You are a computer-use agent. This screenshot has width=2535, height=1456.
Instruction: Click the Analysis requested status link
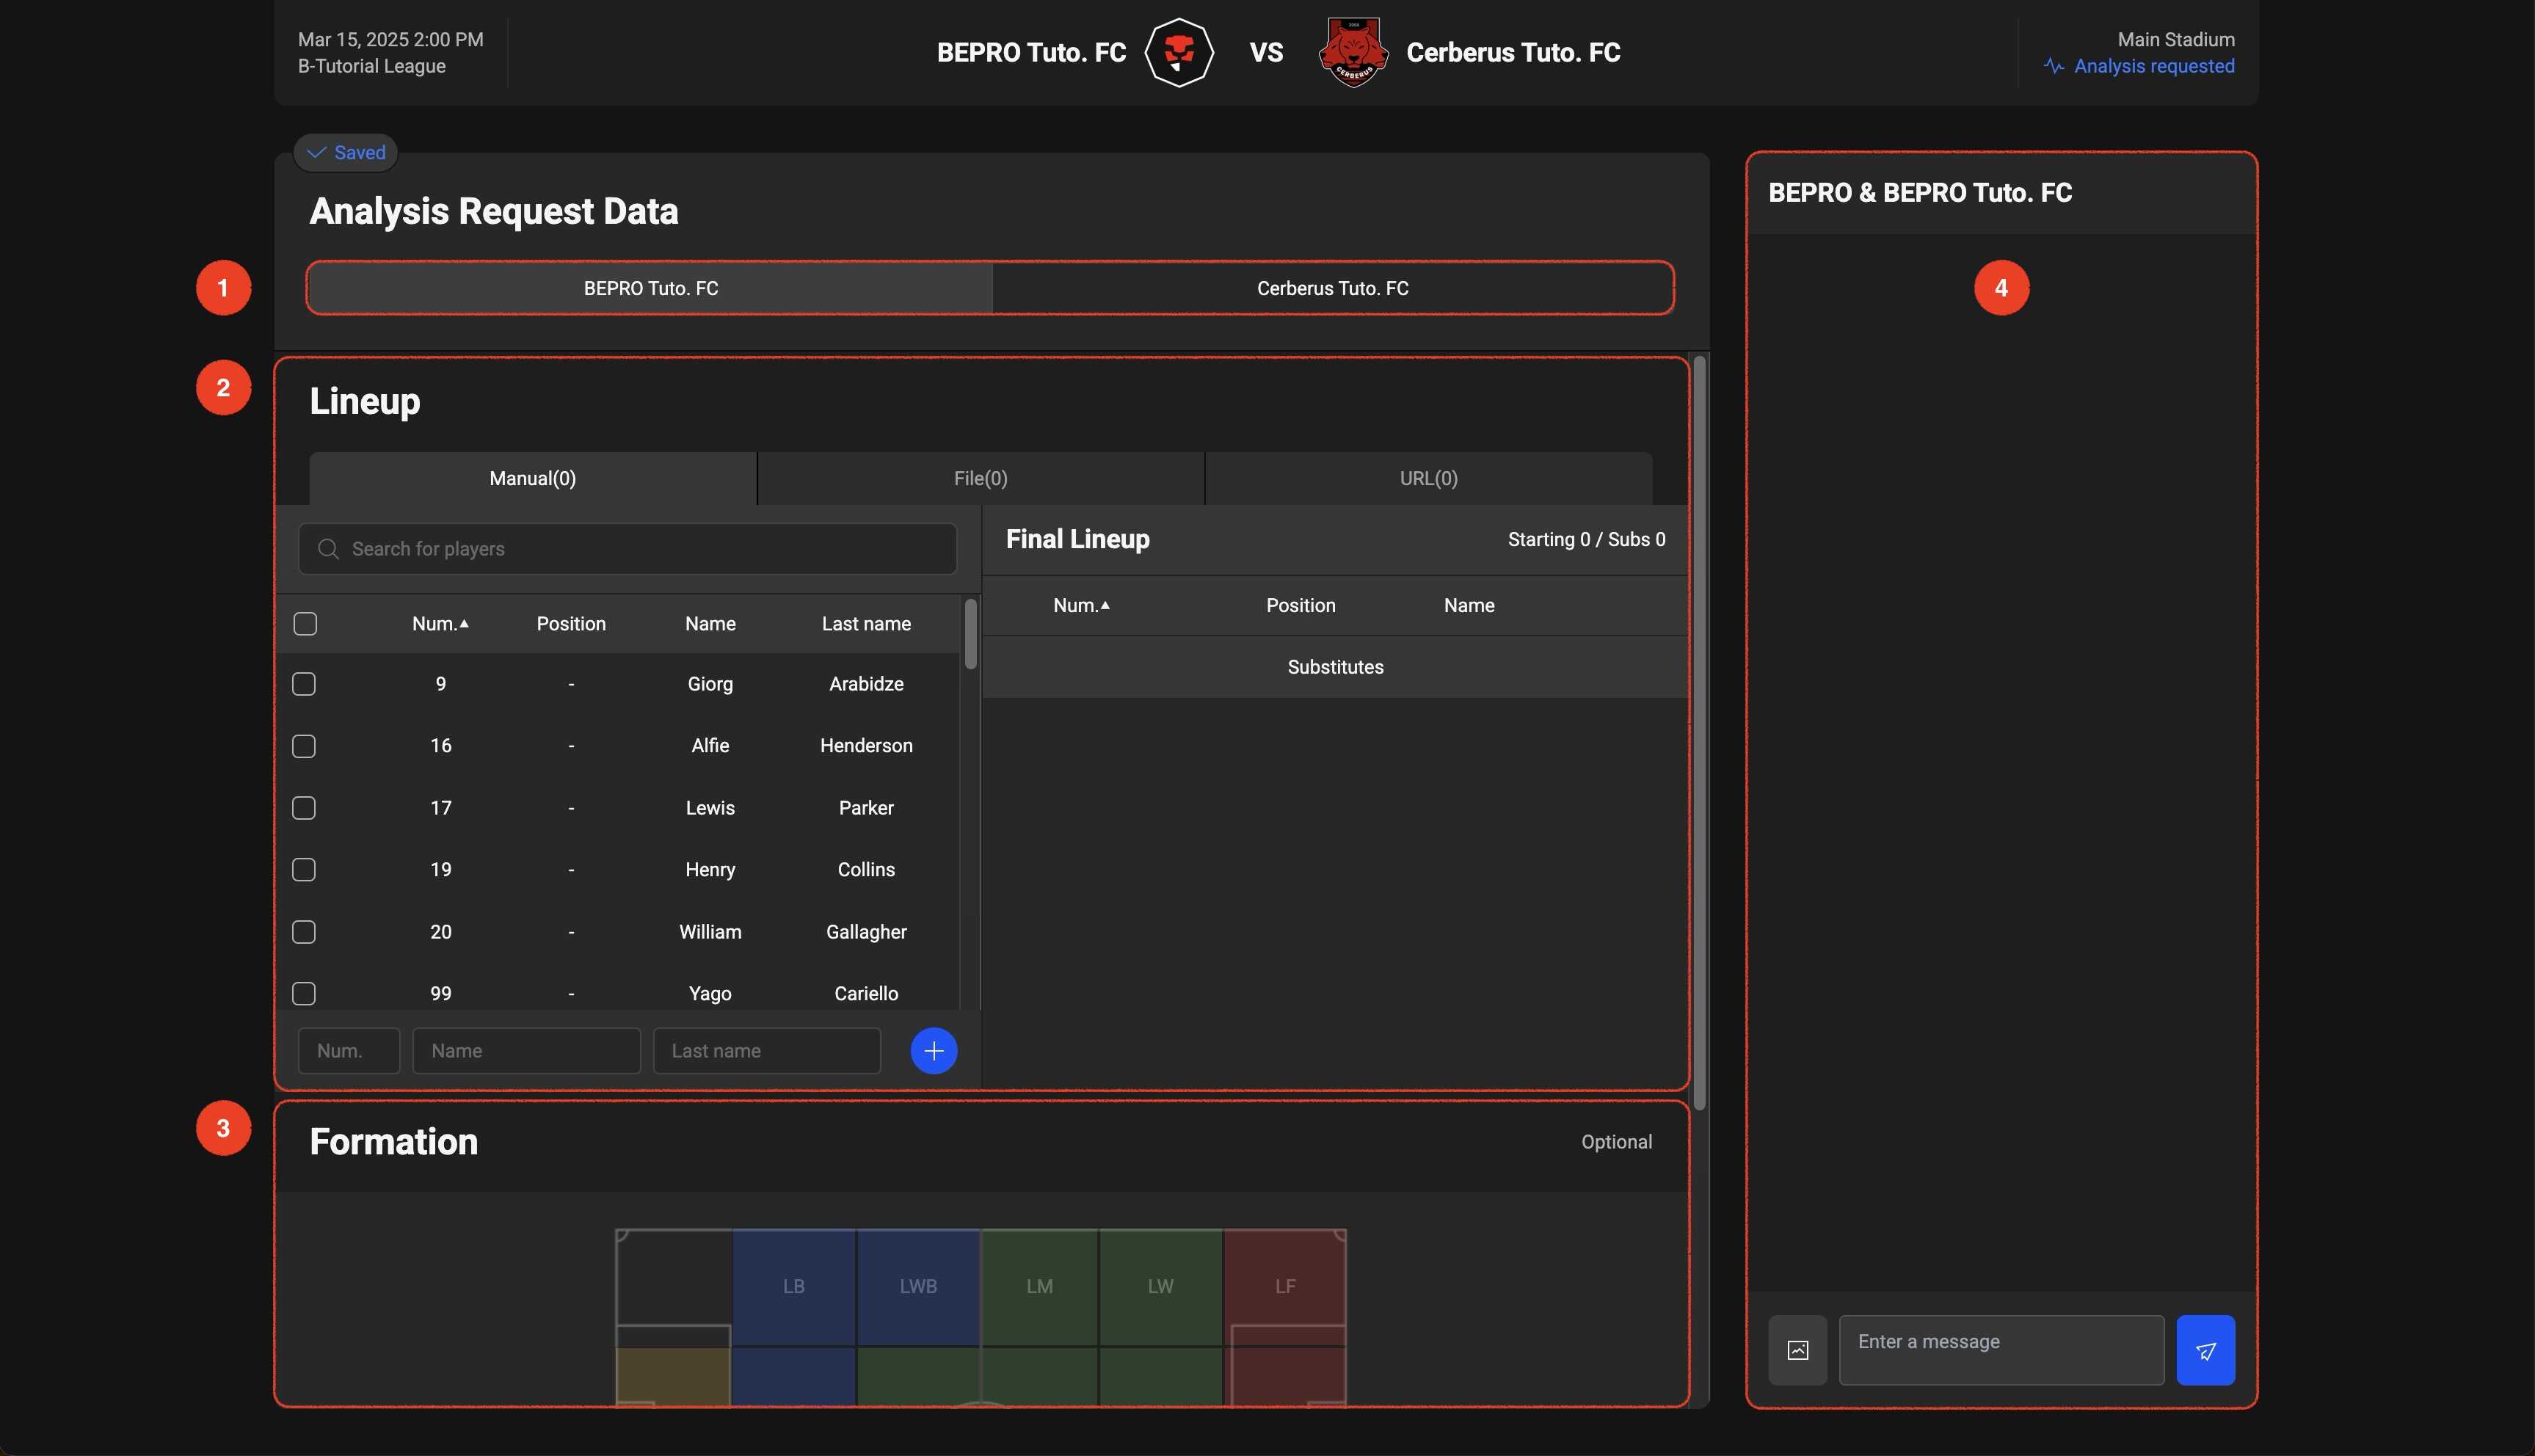tap(2153, 66)
